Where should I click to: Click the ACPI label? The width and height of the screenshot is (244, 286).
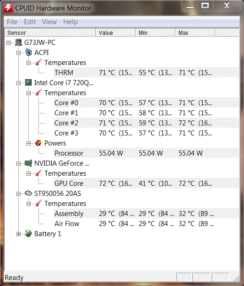[41, 53]
